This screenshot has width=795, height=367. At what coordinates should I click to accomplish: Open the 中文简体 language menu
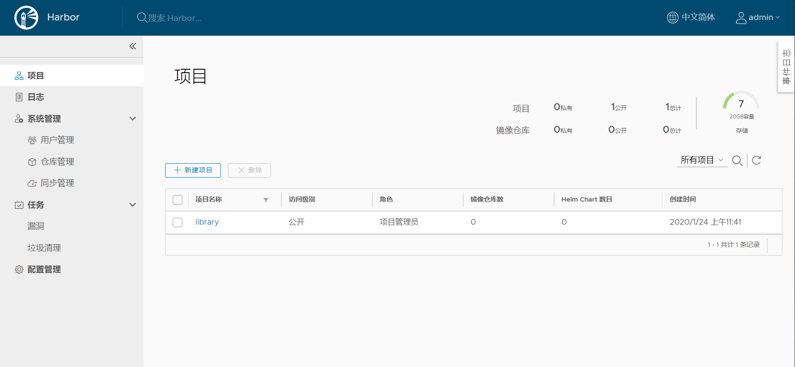click(x=691, y=17)
